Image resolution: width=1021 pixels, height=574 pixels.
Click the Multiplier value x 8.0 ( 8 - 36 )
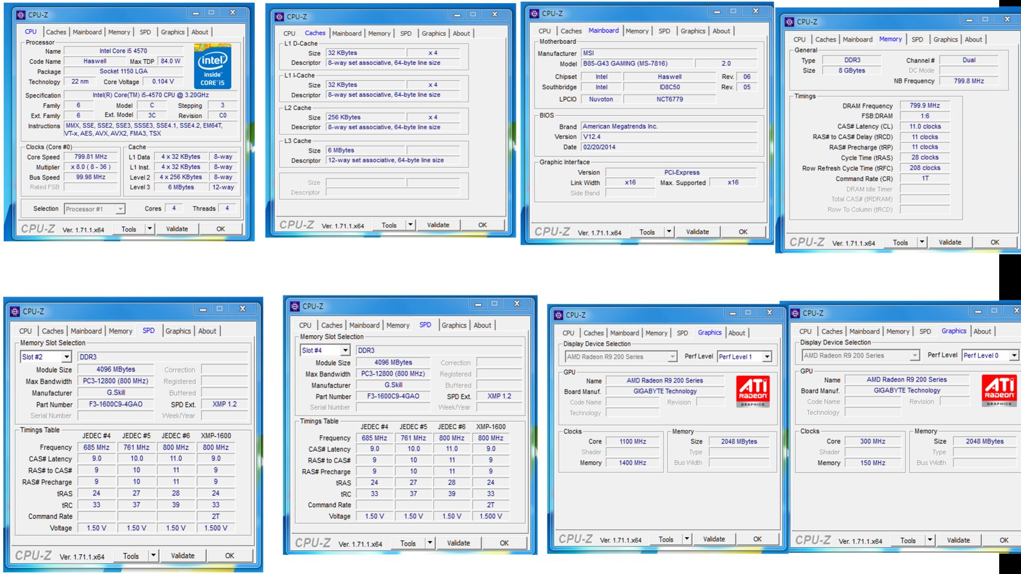(90, 167)
